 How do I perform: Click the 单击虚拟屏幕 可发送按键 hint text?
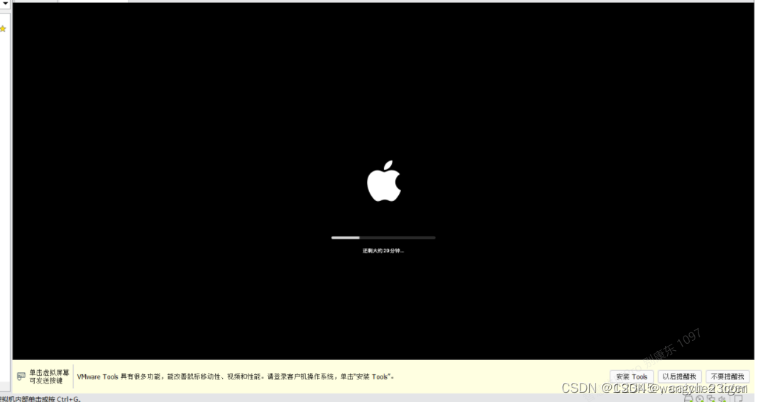[49, 377]
